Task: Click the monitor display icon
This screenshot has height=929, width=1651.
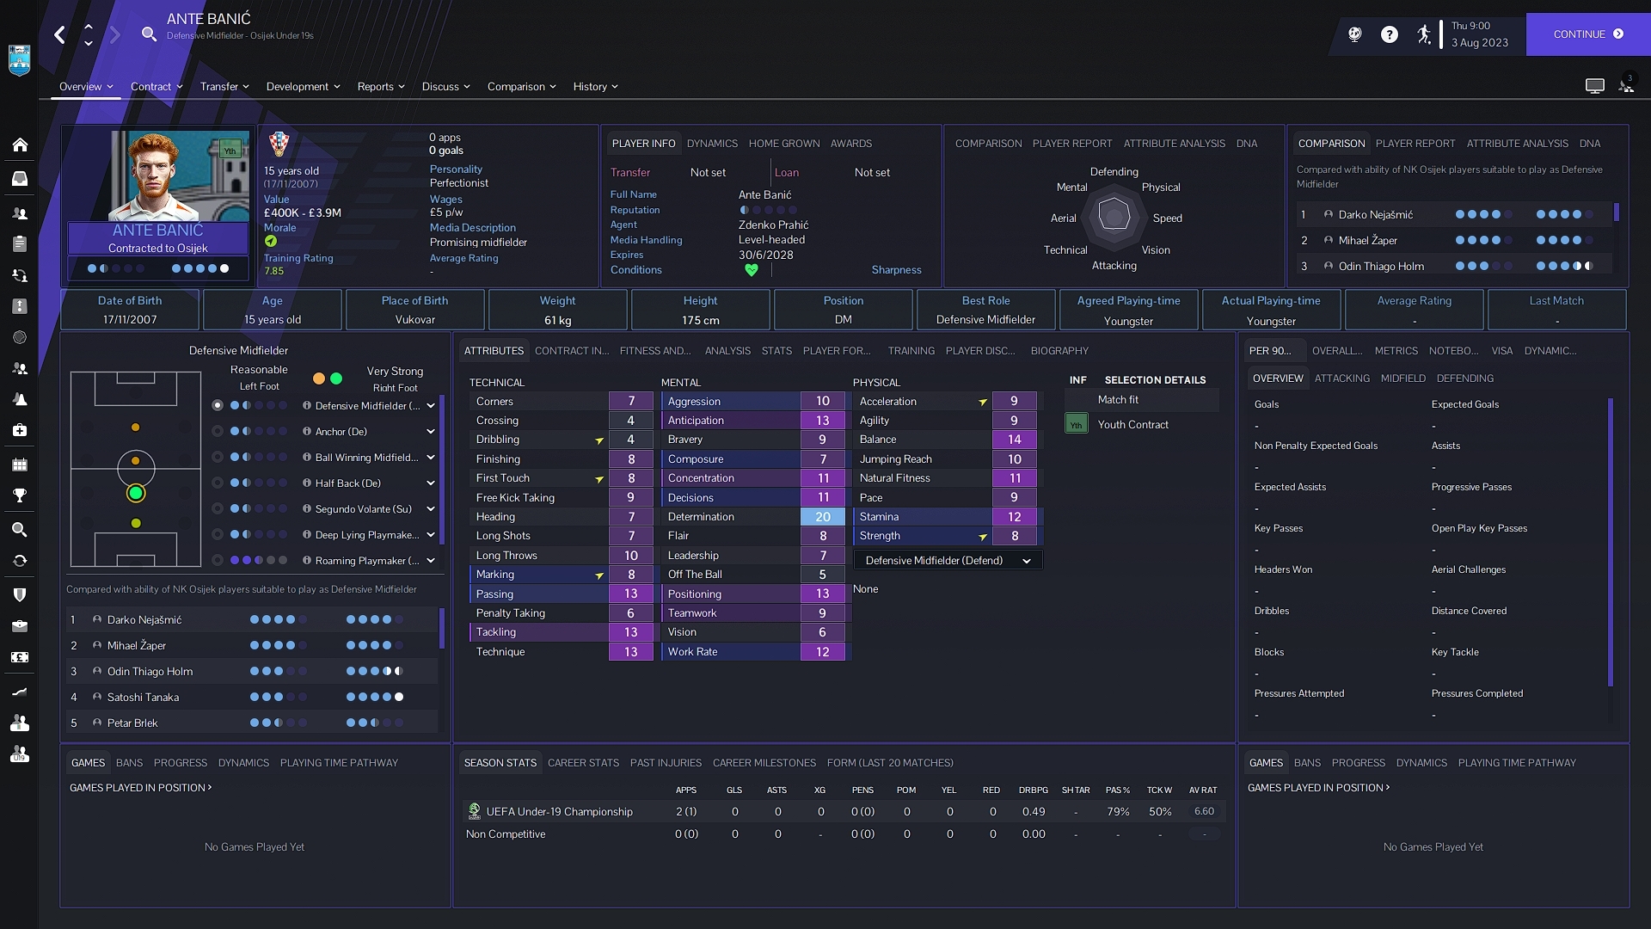Action: (1595, 86)
